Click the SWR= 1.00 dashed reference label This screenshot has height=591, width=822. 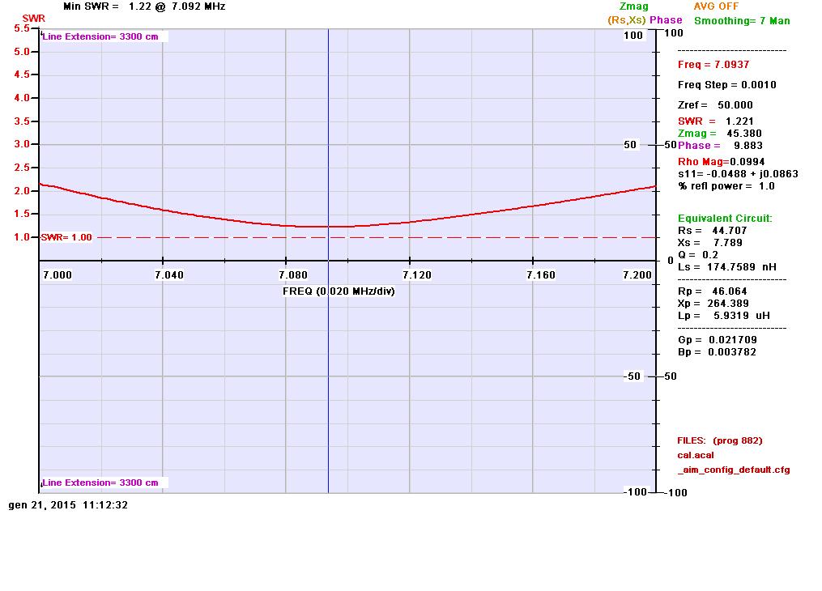coord(66,237)
